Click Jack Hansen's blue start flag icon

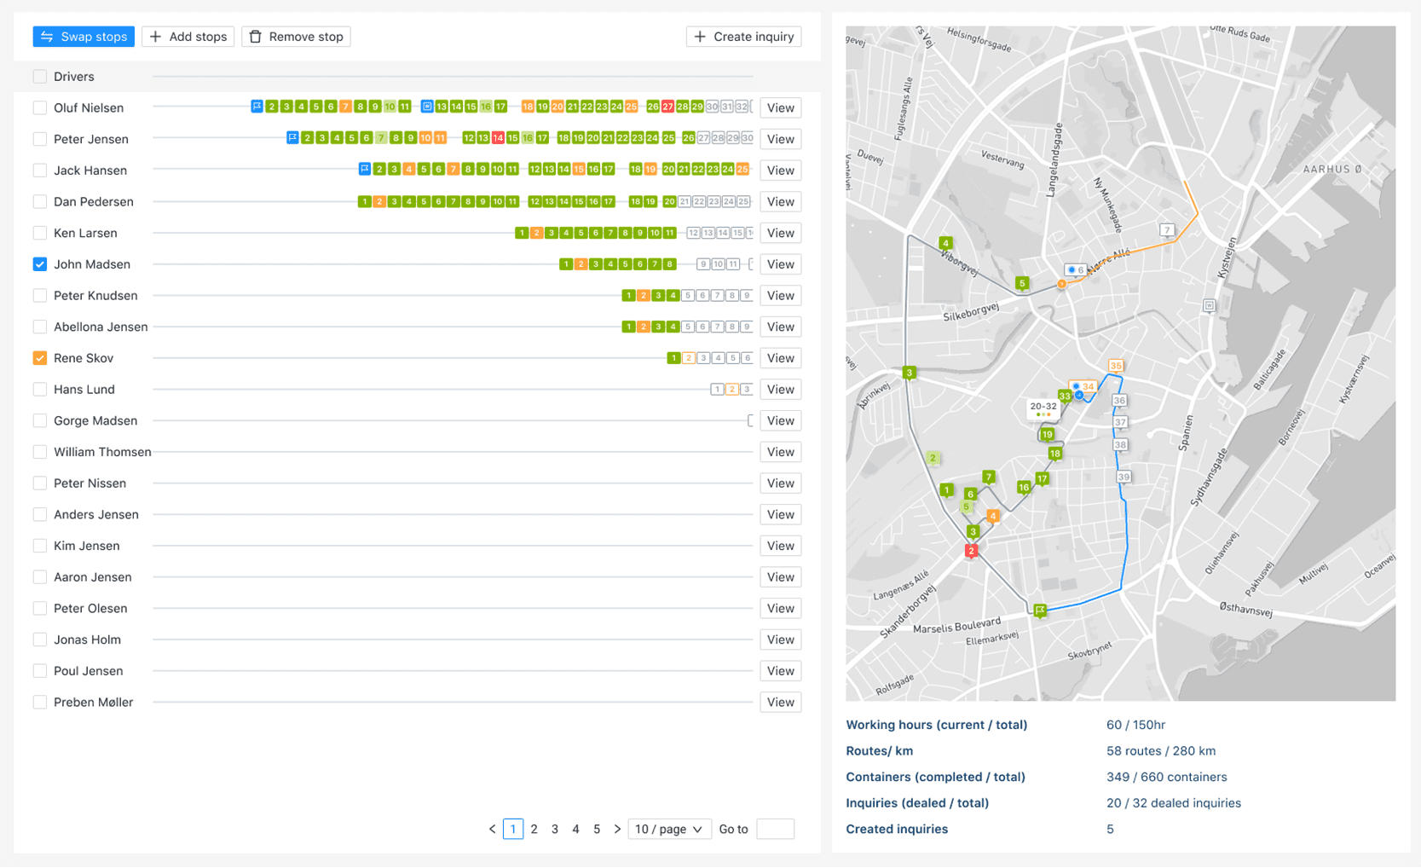pos(364,170)
